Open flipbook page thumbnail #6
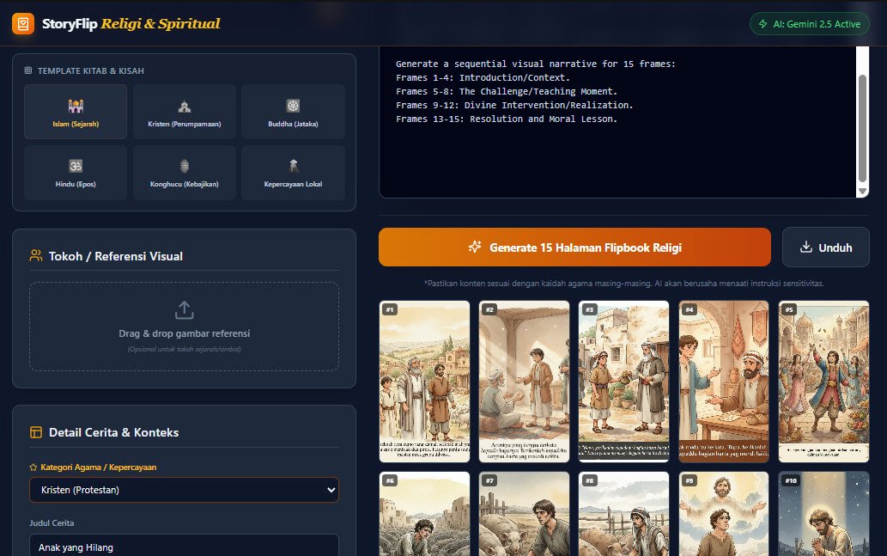The width and height of the screenshot is (887, 556). 425,514
